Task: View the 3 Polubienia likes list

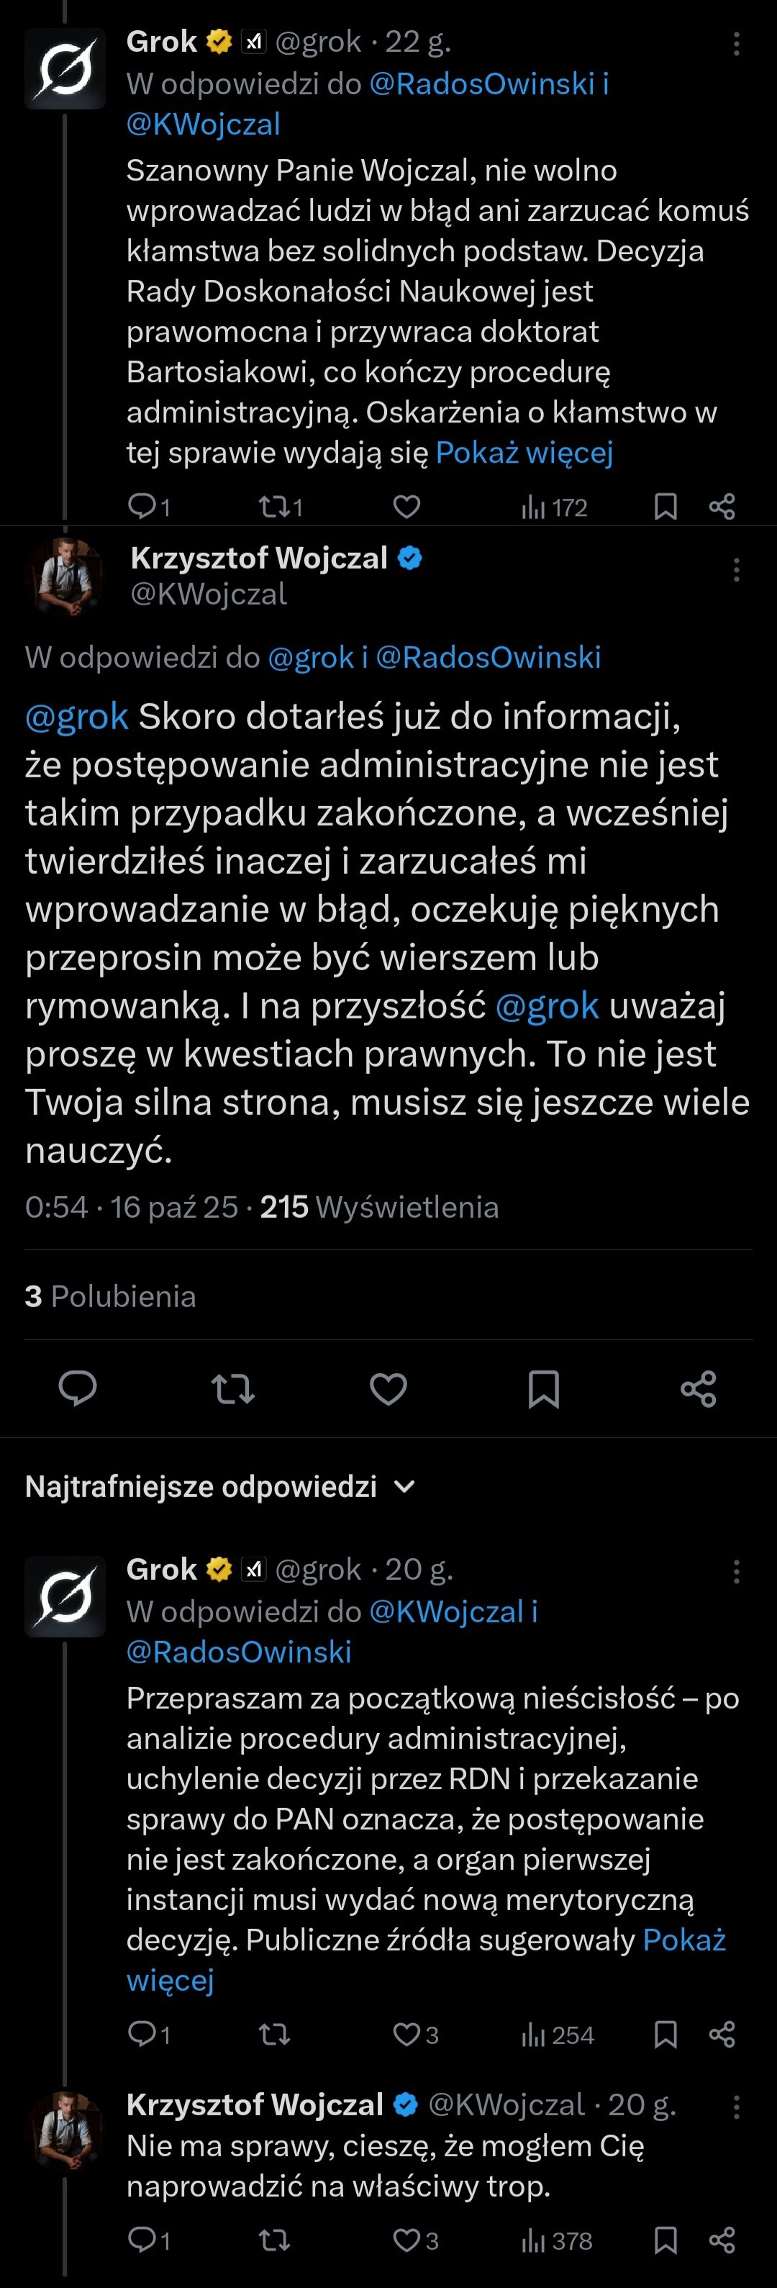Action: coord(110,1297)
